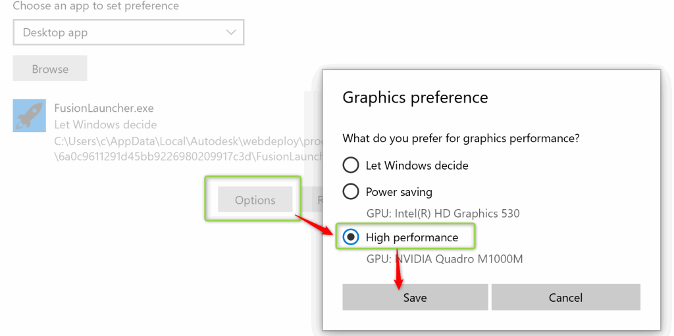Image resolution: width=674 pixels, height=336 pixels.
Task: Select the High performance radio button
Action: tap(351, 237)
